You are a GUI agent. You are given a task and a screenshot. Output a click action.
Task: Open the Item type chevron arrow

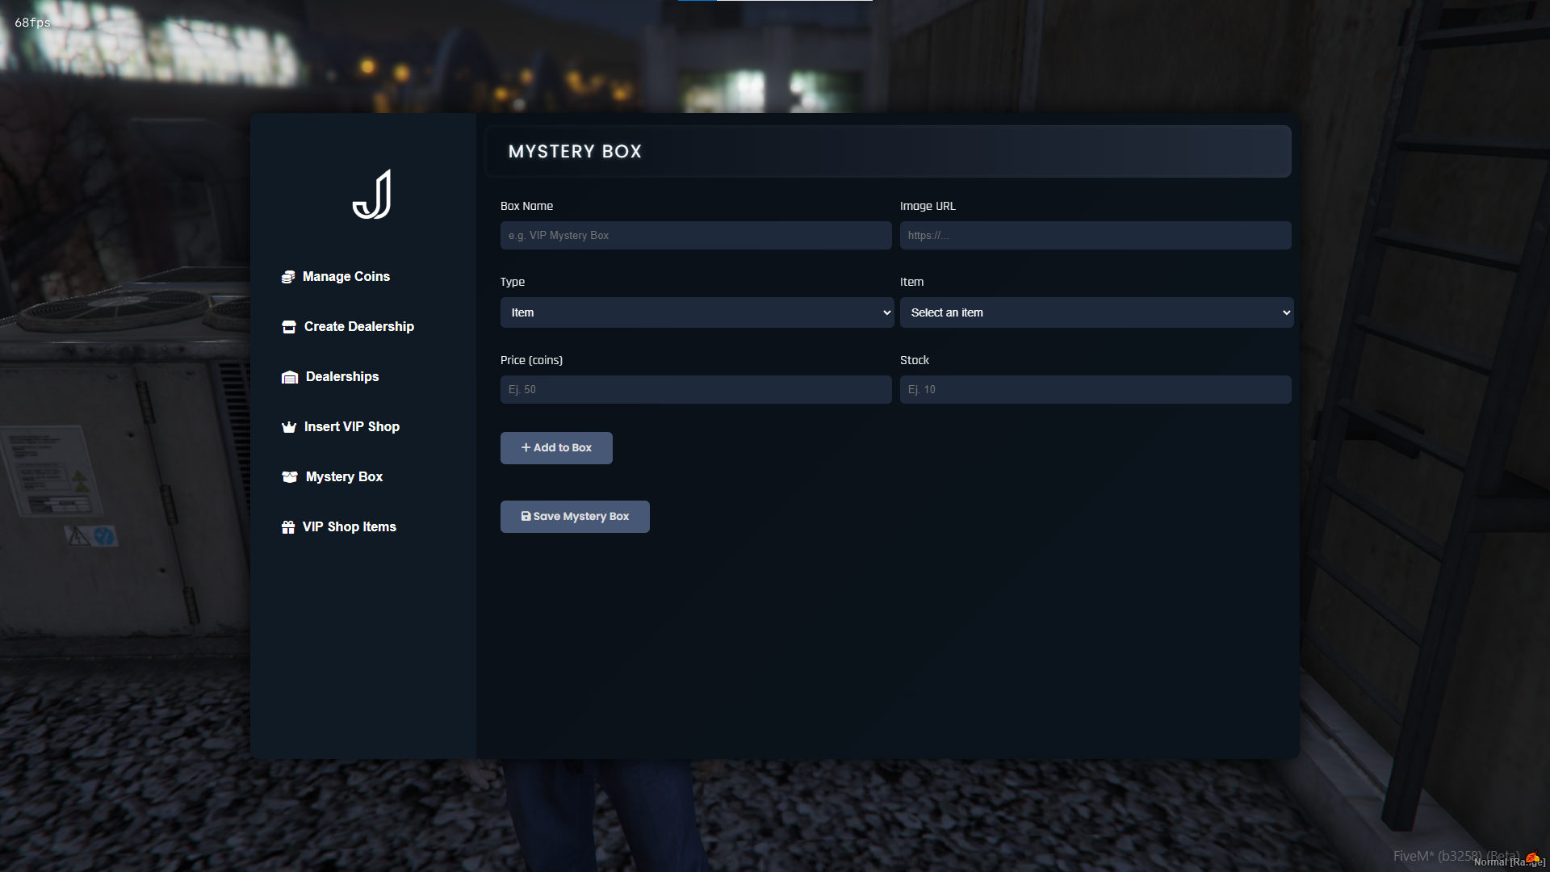click(x=885, y=312)
